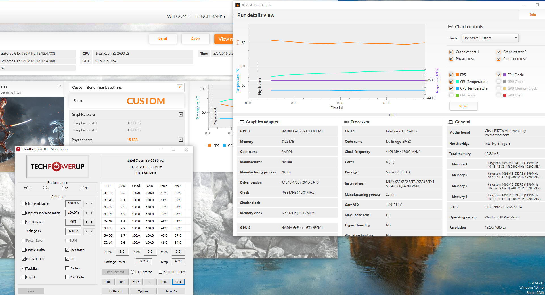Viewport: 545px width, 295px height.
Task: Click the TRL button in ThrottleStop
Action: coord(108,282)
